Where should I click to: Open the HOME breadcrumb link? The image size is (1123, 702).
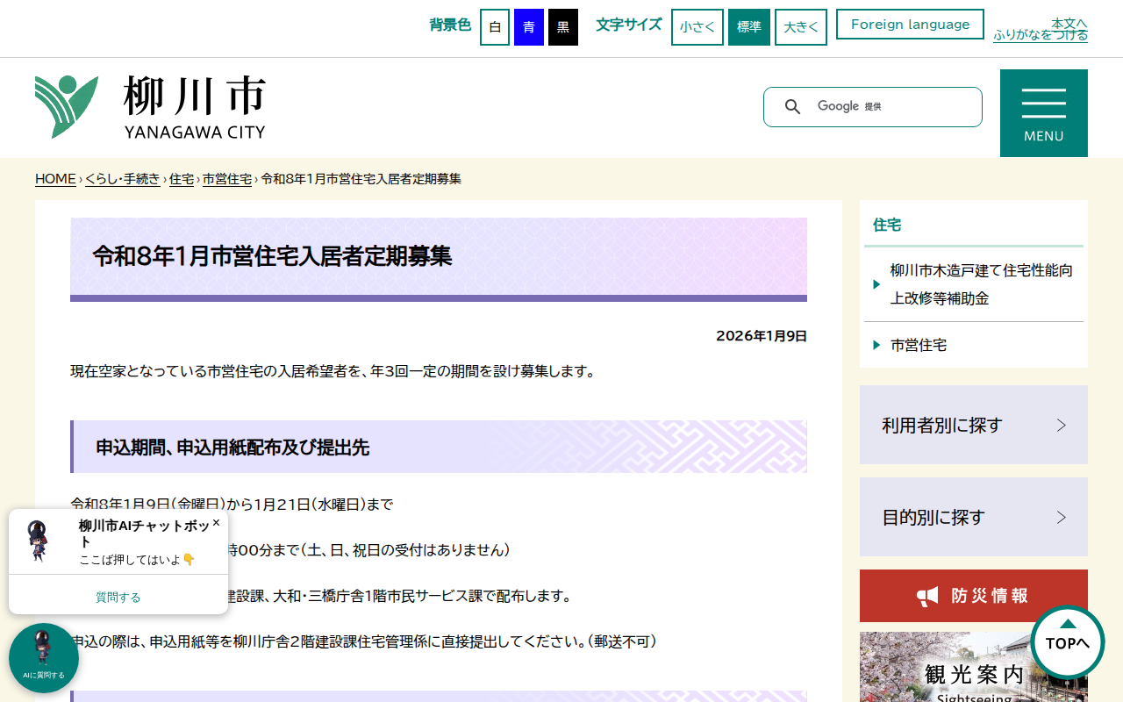(x=55, y=178)
